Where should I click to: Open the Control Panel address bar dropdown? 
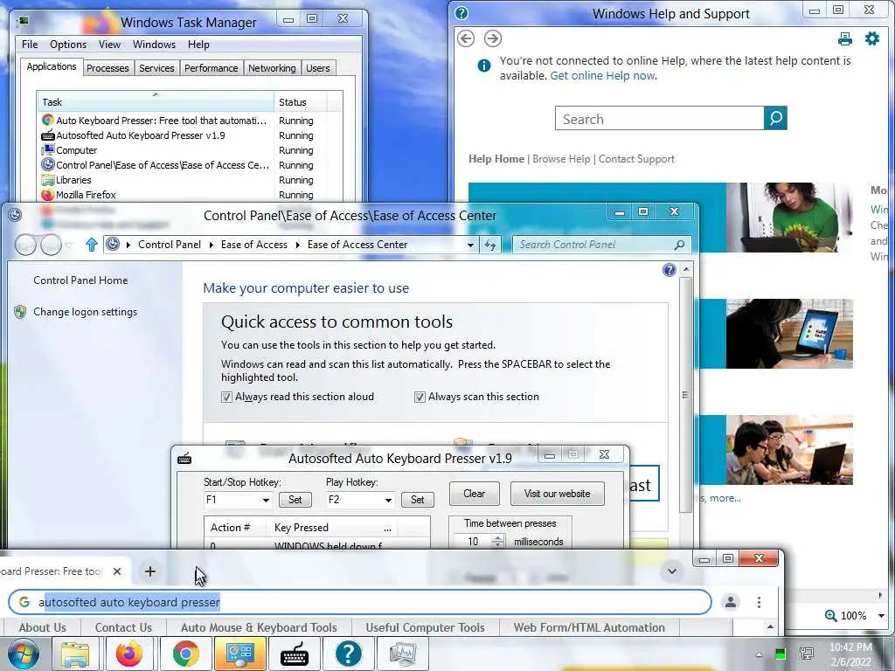(470, 245)
